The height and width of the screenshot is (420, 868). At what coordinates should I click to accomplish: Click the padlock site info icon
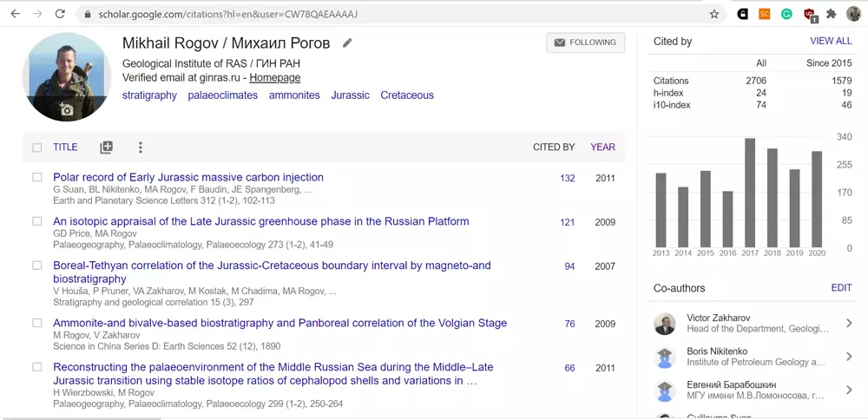tap(86, 15)
